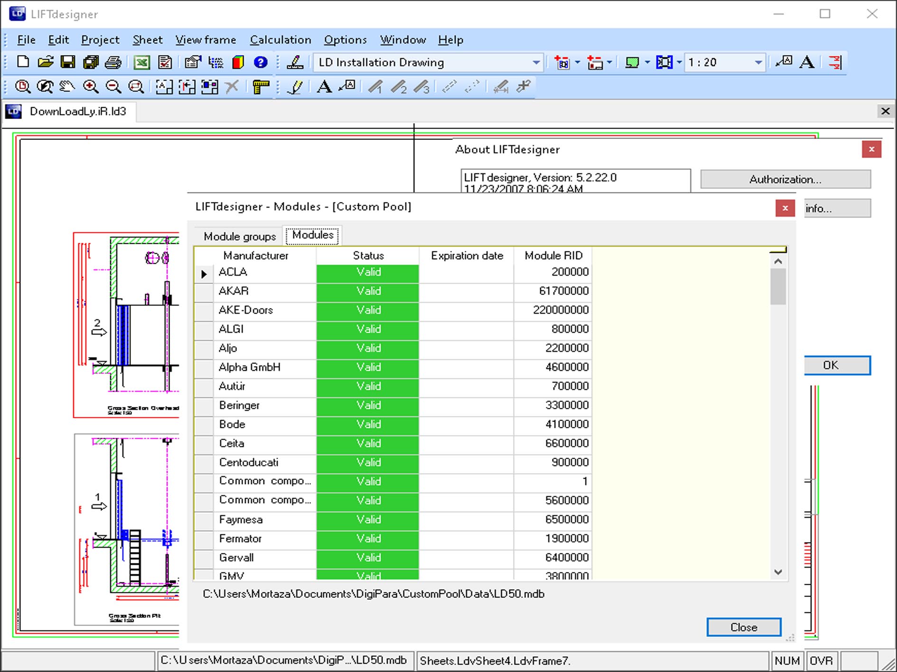The width and height of the screenshot is (897, 672).
Task: Click the yellow measuring ruler icon
Action: click(x=261, y=87)
